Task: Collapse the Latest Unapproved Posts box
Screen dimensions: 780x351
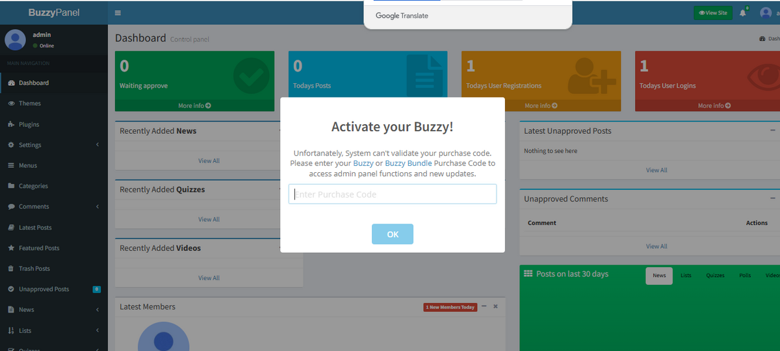Action: (x=773, y=130)
